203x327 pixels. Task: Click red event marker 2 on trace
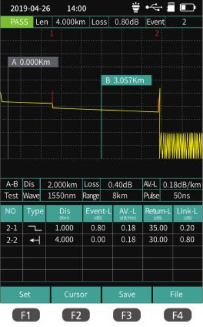(x=157, y=33)
